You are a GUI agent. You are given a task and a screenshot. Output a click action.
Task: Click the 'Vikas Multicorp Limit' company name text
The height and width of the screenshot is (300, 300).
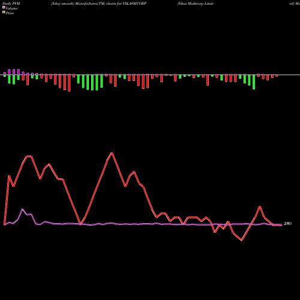point(195,4)
